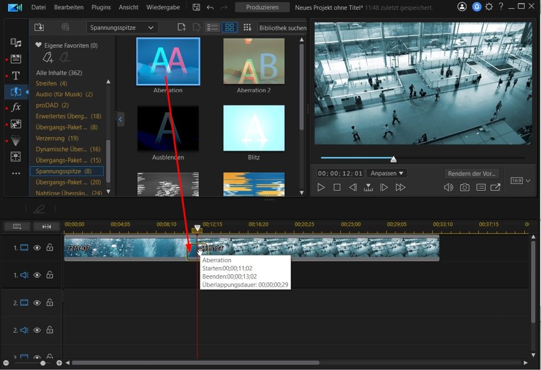Screen dimensions: 541x370
Task: Open the Particle Room sidebar icon
Action: (x=16, y=140)
